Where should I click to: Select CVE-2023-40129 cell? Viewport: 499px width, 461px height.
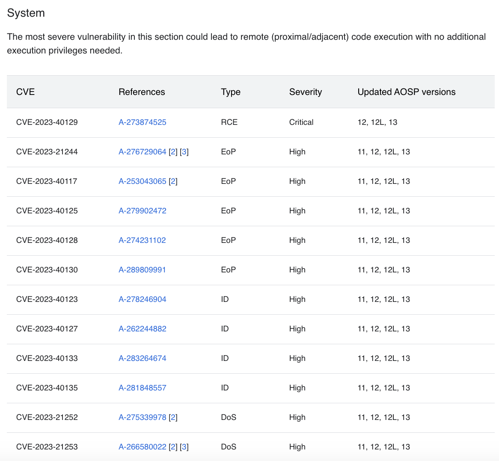coord(47,122)
